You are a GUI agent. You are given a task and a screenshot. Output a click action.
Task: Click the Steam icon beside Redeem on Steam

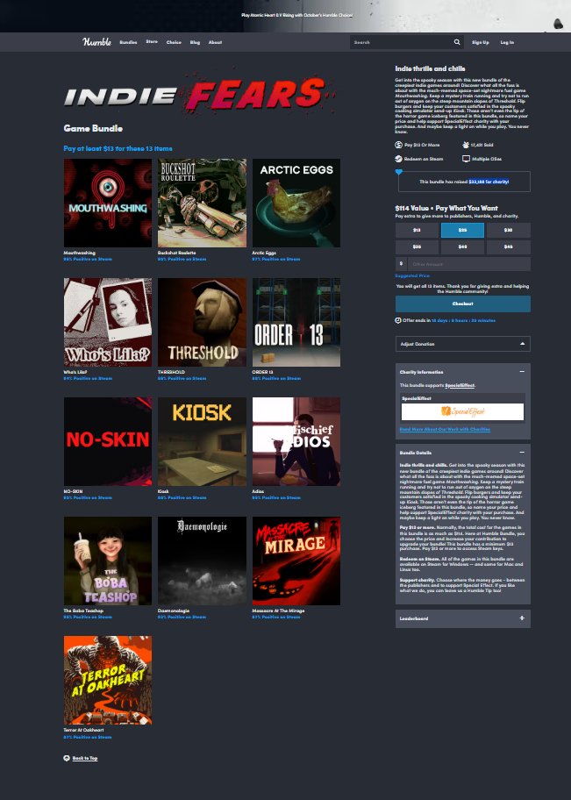pos(398,159)
